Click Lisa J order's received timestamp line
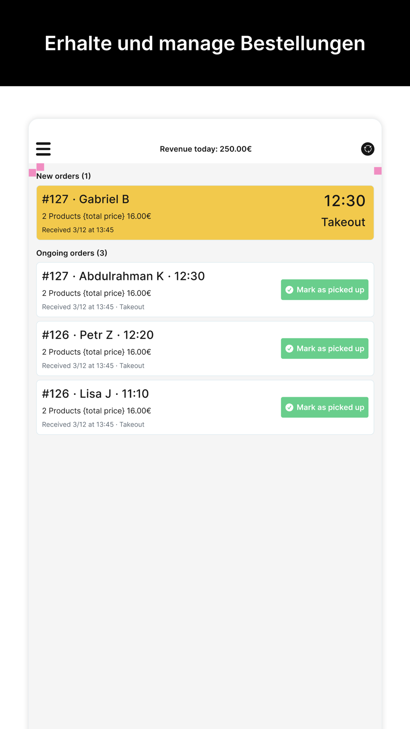410x729 pixels. click(x=93, y=424)
